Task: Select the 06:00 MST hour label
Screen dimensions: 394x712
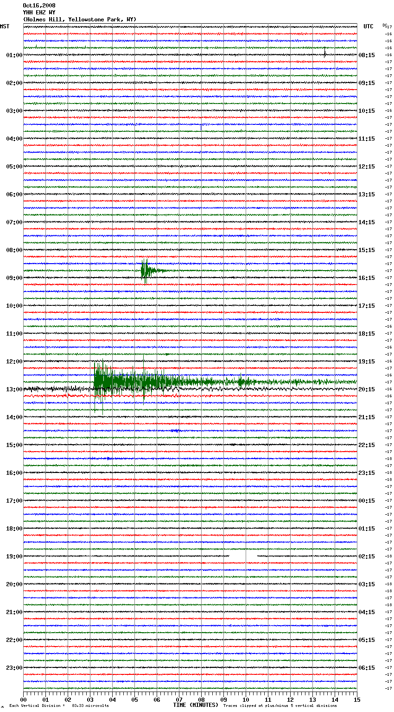Action: [14, 194]
